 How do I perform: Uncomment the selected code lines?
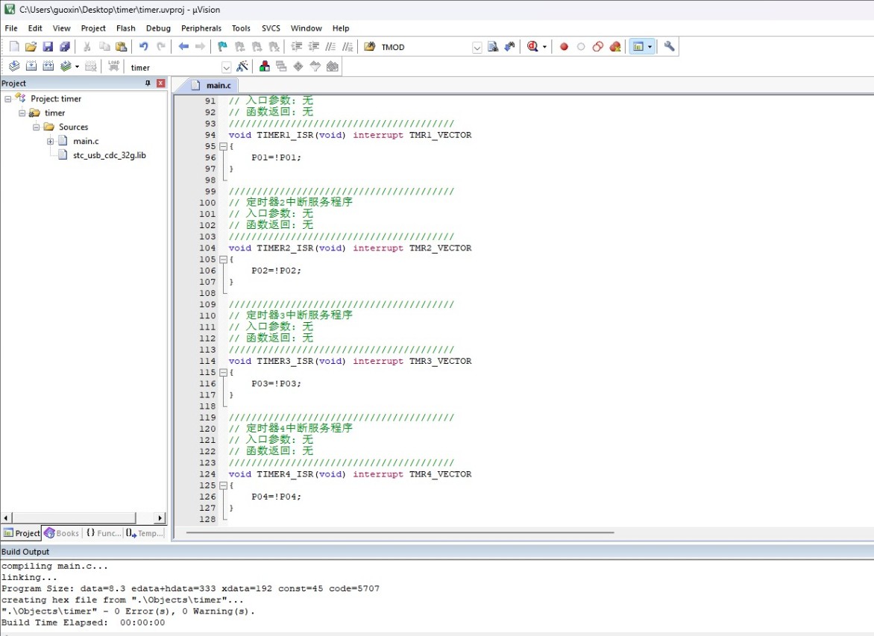pos(348,47)
